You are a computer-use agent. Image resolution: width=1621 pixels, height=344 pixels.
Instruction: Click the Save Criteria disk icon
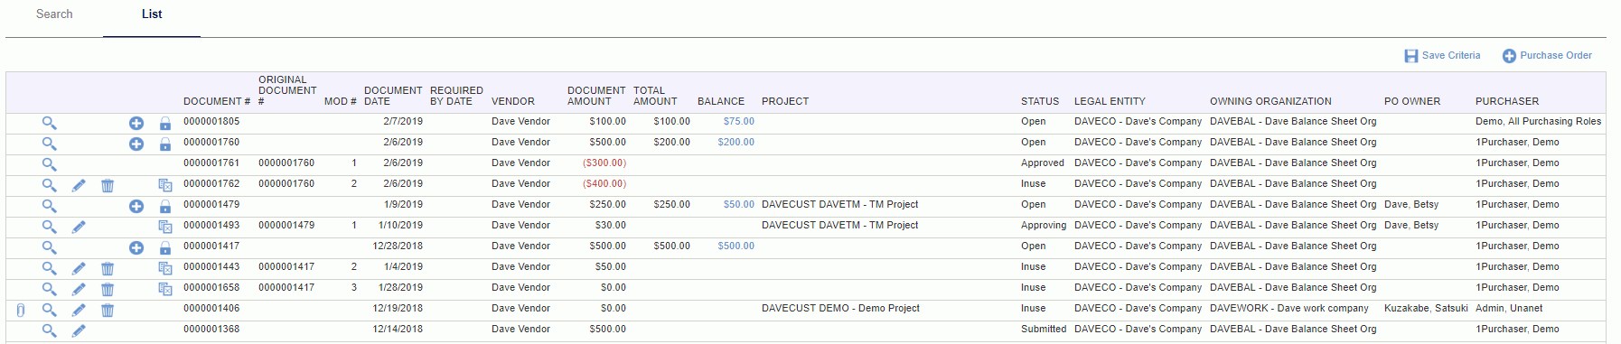1411,56
